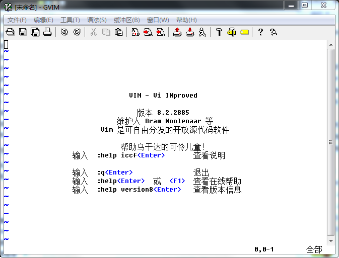Click the Redo toolbar icon

[77, 32]
